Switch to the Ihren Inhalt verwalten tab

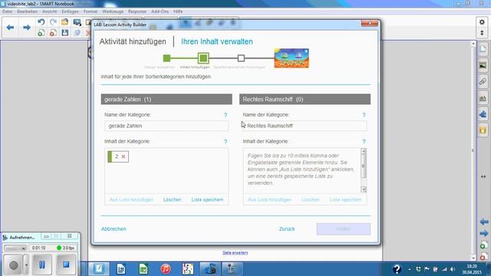pyautogui.click(x=216, y=41)
